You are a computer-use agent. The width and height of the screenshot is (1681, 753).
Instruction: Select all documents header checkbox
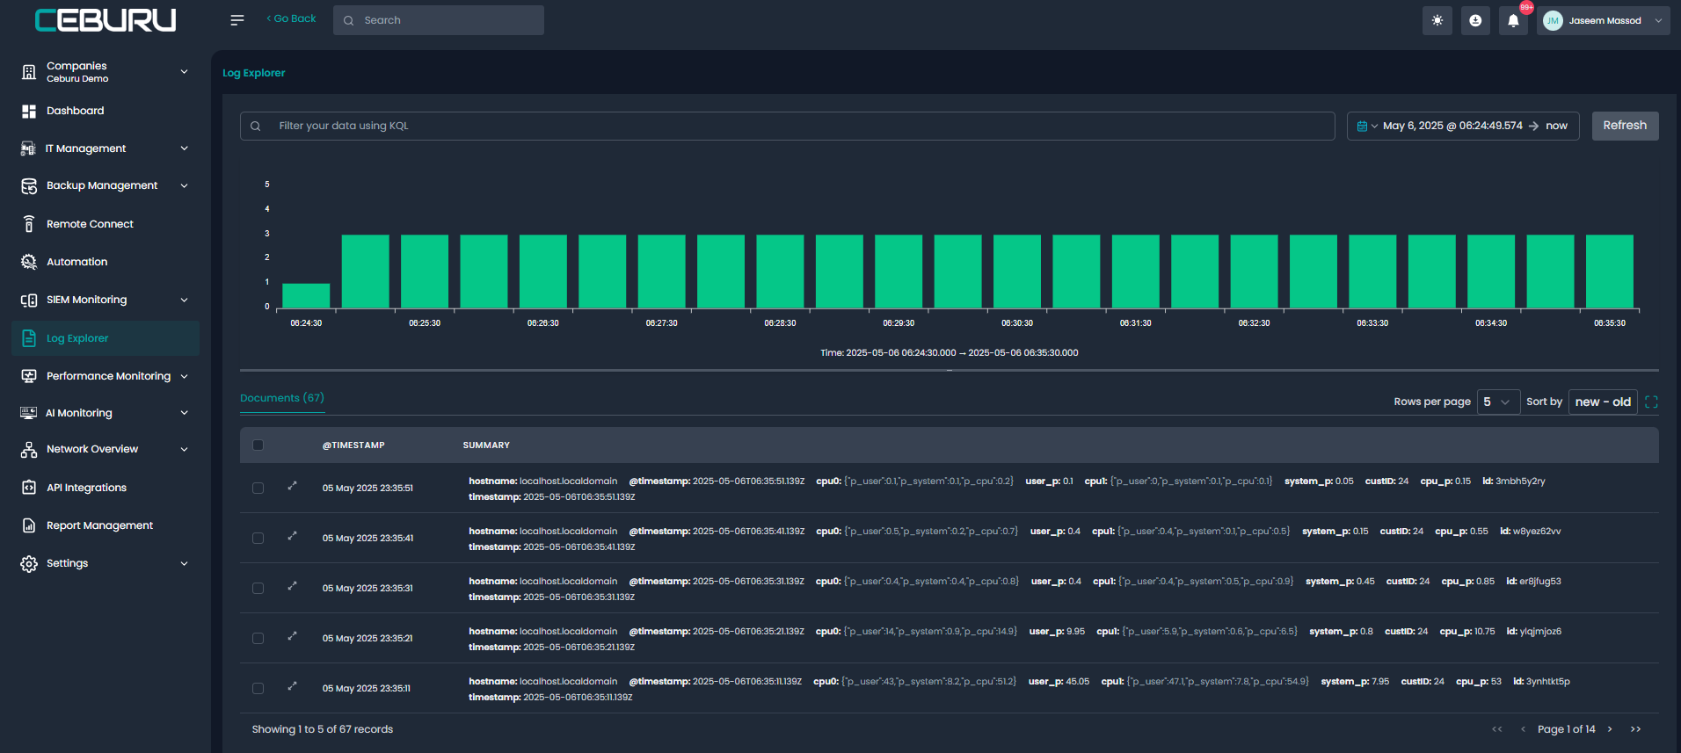coord(258,445)
